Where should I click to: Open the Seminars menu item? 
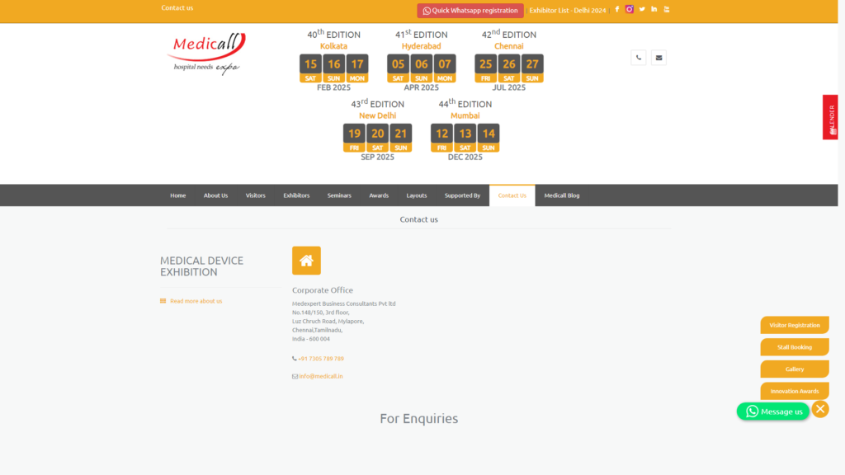339,195
